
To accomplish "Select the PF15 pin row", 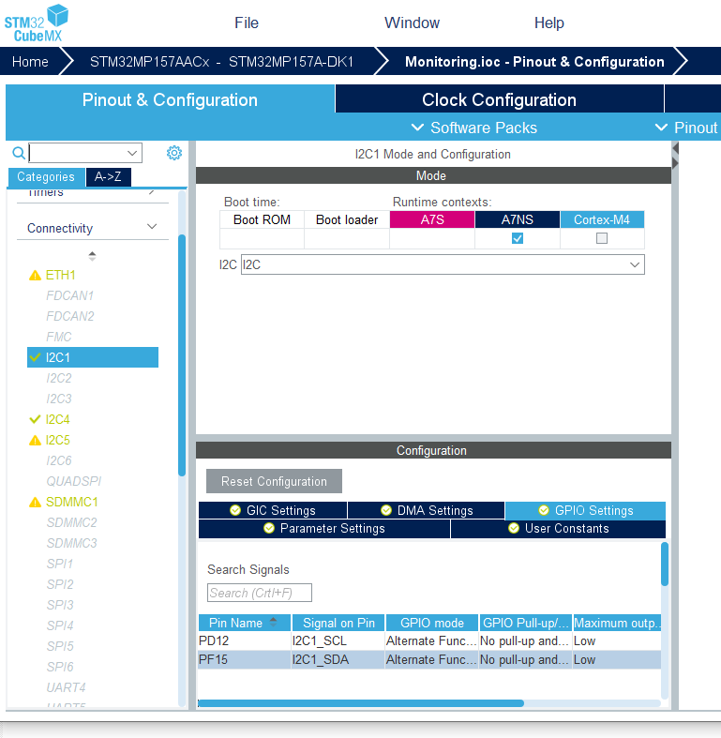I will (x=429, y=660).
